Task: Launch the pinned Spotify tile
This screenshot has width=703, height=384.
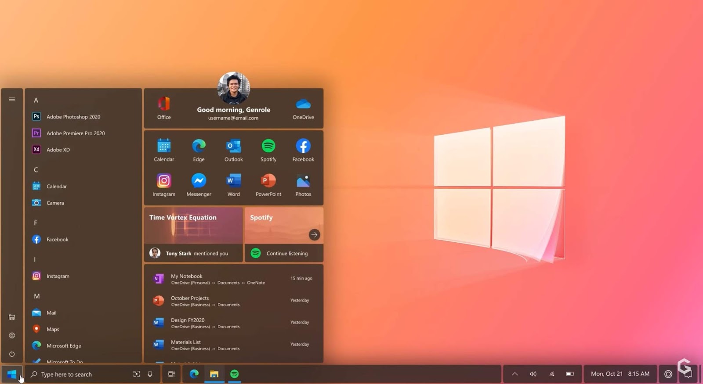Action: click(268, 150)
